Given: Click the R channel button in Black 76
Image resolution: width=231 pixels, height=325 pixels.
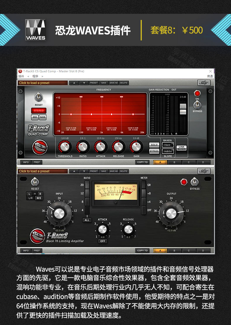Looking at the screenshot, I should [x=40, y=194].
